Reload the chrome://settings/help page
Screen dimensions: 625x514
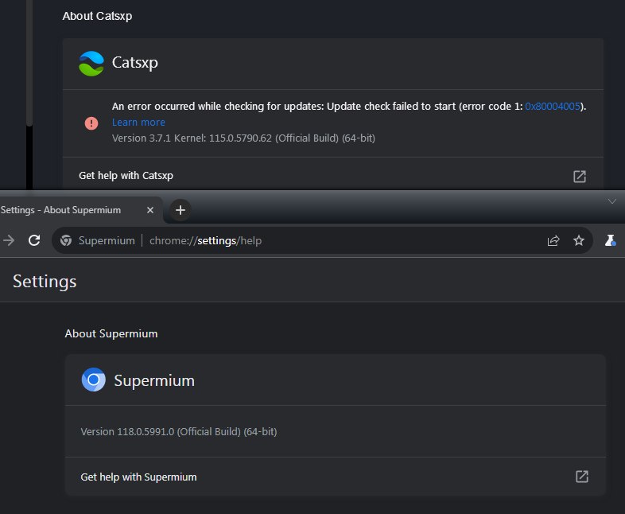click(34, 240)
